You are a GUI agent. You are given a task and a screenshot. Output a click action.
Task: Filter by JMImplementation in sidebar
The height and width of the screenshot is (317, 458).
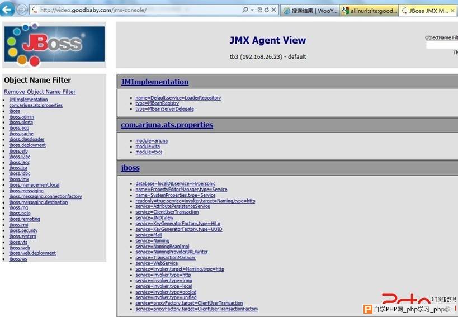click(x=29, y=100)
